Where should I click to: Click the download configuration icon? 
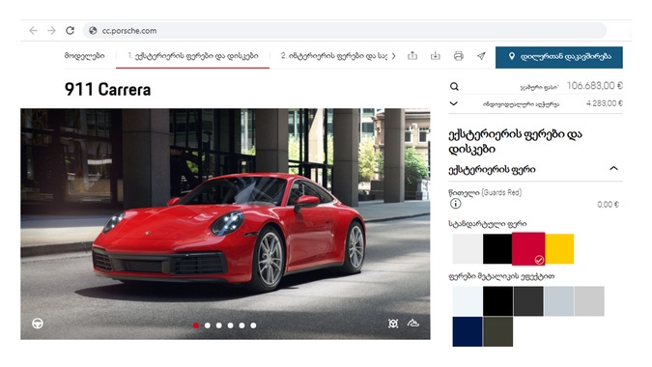tap(436, 56)
